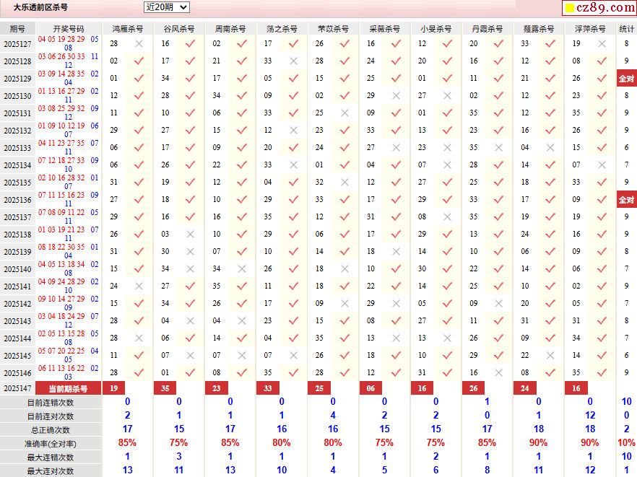The image size is (637, 477).
Task: Select the 2025146 period row label
Action: (x=17, y=373)
